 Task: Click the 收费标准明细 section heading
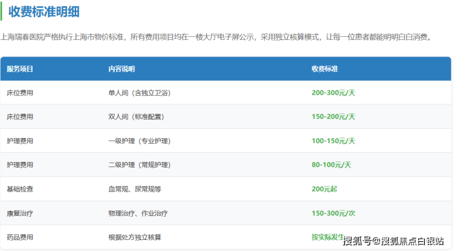pos(44,12)
